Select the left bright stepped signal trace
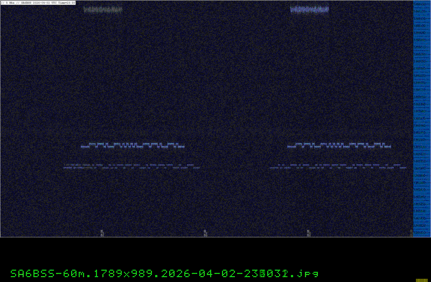This screenshot has height=282, width=431. (133, 145)
